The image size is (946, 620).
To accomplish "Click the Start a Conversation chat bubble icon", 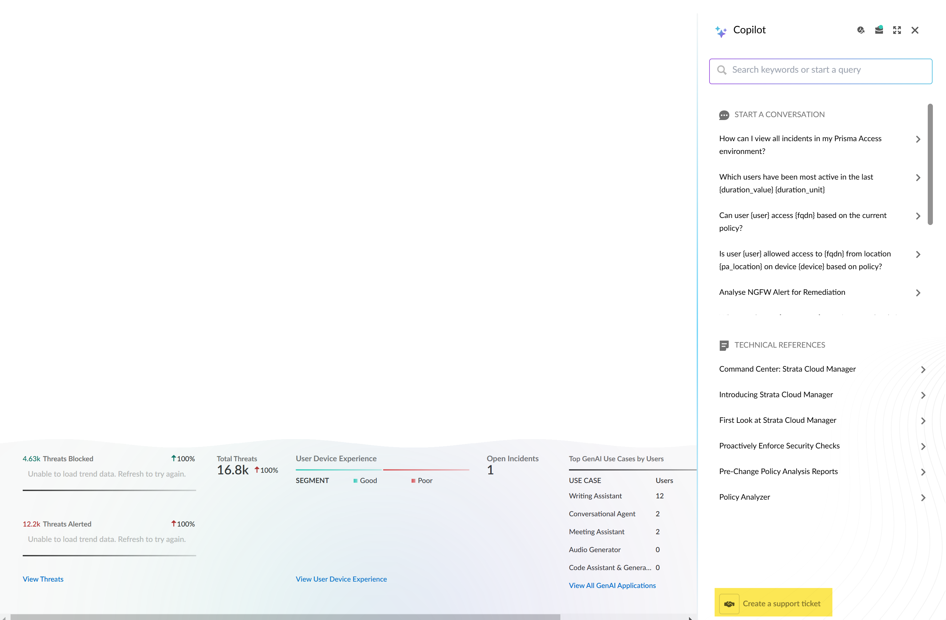I will [724, 115].
